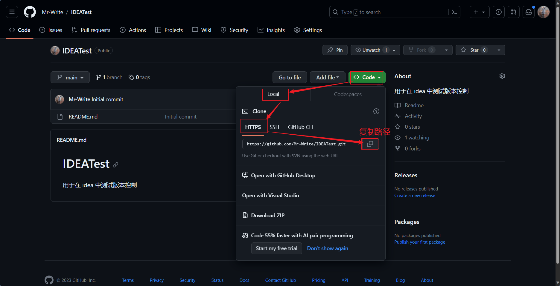Click the footer Terms link
The image size is (560, 286).
[128, 280]
